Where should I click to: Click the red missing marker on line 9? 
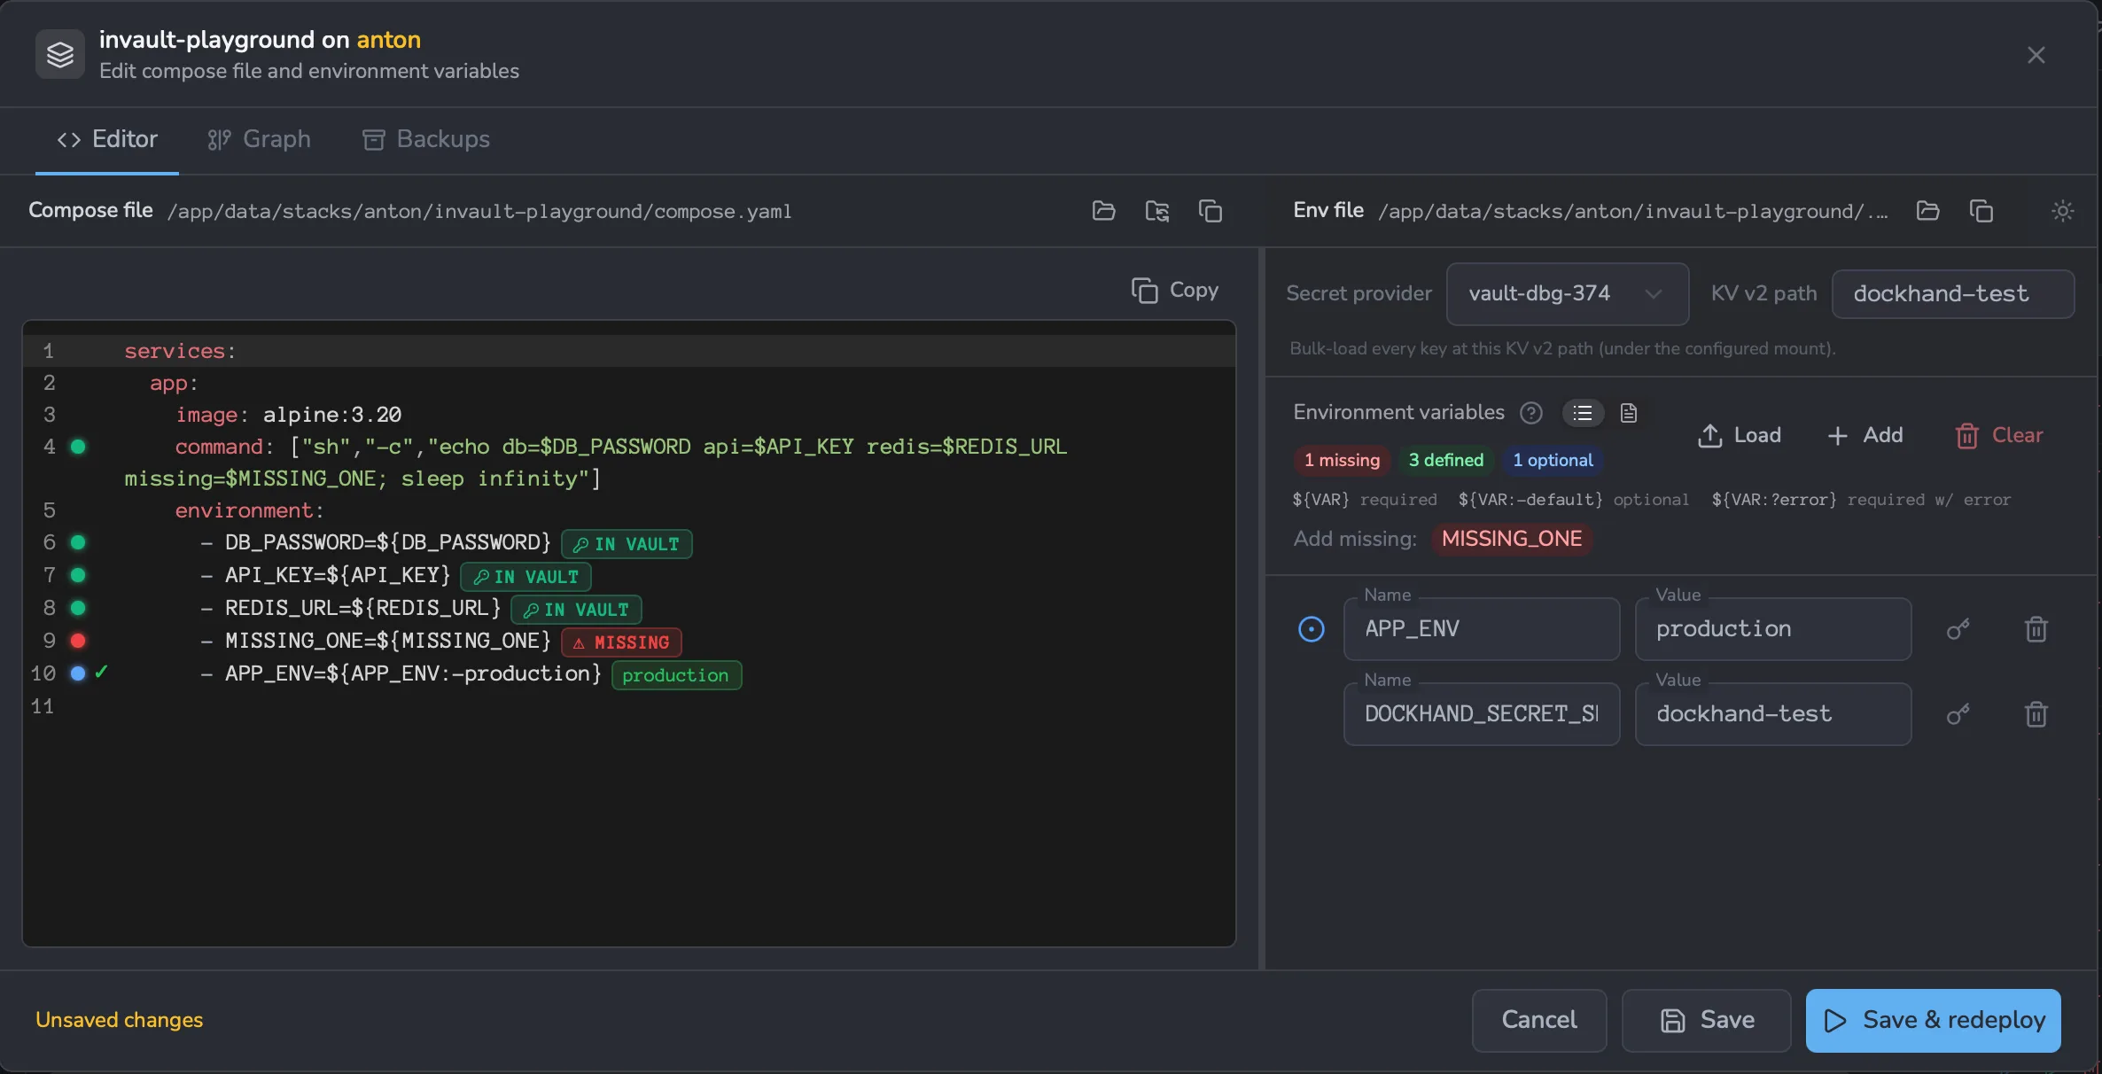point(78,641)
